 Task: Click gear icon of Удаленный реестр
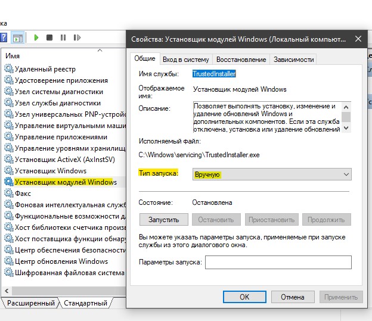(9, 68)
